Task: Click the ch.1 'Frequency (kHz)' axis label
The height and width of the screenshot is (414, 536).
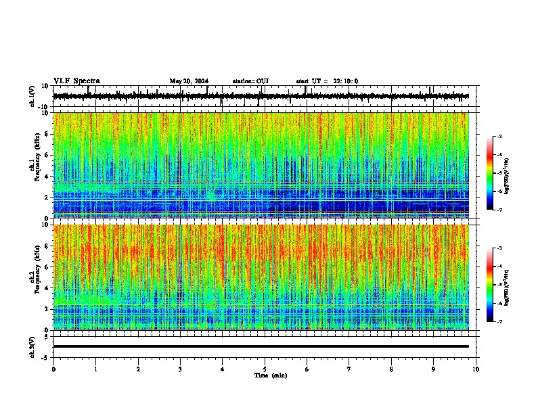Action: (x=38, y=158)
